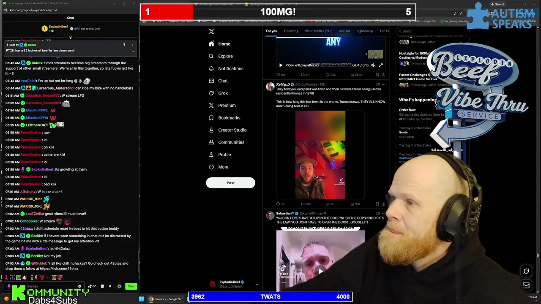541x304 pixels.
Task: Unpin the pinned BotRix chat message
Action: pos(124,45)
